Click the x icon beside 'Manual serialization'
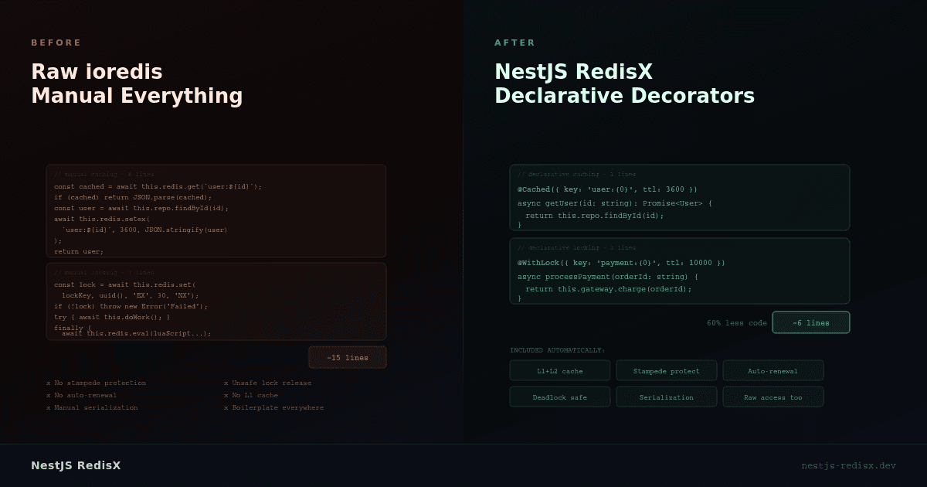 (48, 407)
